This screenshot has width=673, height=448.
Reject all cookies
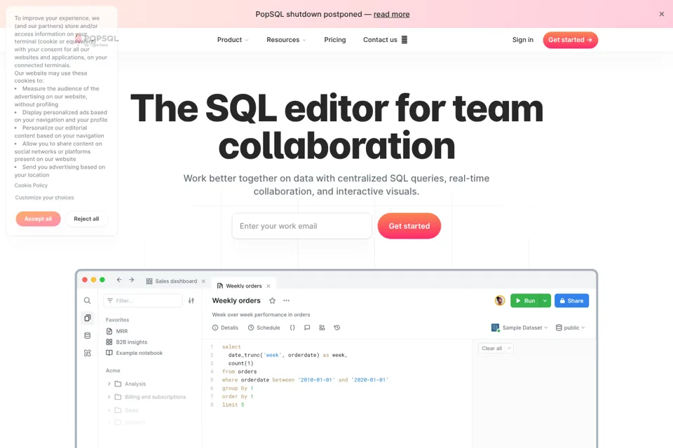86,218
